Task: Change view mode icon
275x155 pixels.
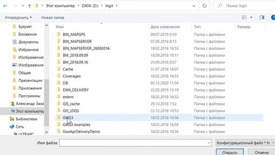Action: point(244,17)
